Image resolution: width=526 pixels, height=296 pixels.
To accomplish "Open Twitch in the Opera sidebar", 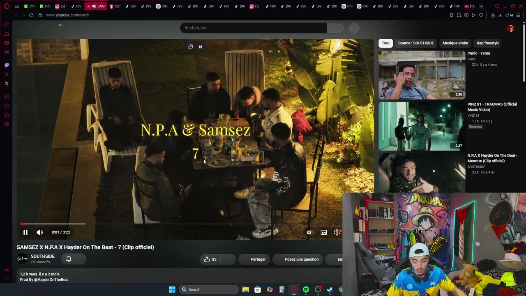I will pyautogui.click(x=7, y=65).
